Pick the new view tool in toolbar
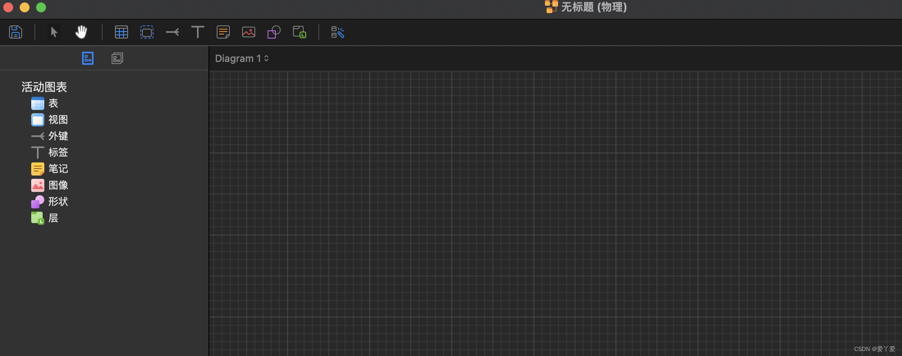Viewport: 902px width, 356px height. click(x=147, y=32)
